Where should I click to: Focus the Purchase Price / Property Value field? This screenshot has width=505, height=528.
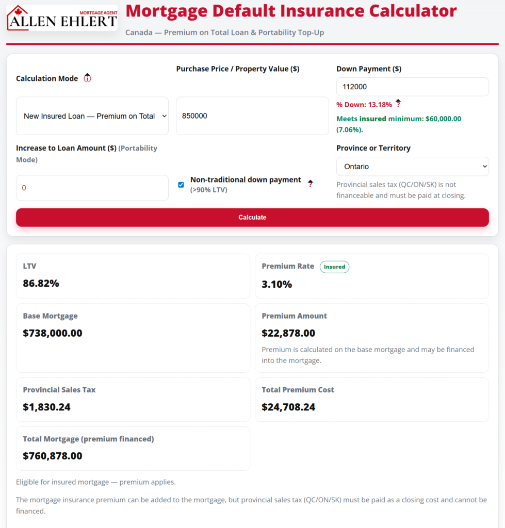tap(252, 116)
